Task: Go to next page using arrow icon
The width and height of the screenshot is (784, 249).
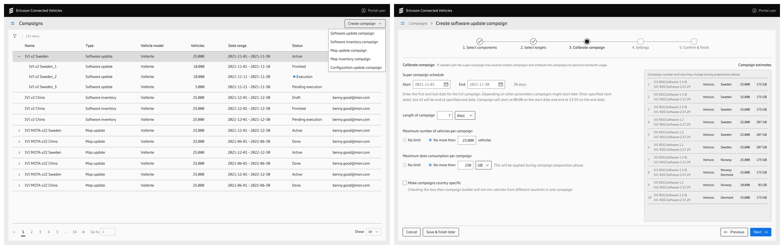Action: click(x=83, y=232)
